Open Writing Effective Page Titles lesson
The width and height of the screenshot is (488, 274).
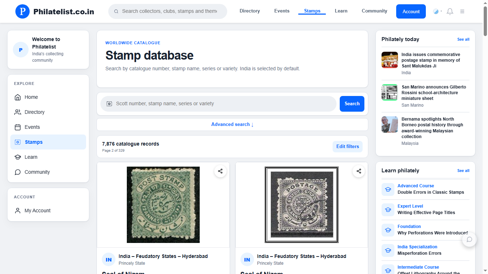(426, 213)
